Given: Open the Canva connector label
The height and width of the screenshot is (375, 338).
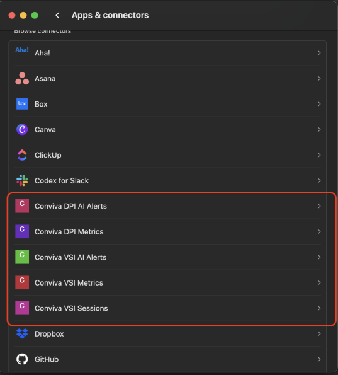Looking at the screenshot, I should coord(45,130).
